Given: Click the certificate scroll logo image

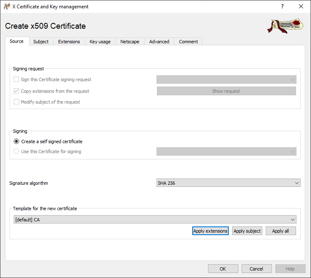Looking at the screenshot, I should click(x=286, y=26).
